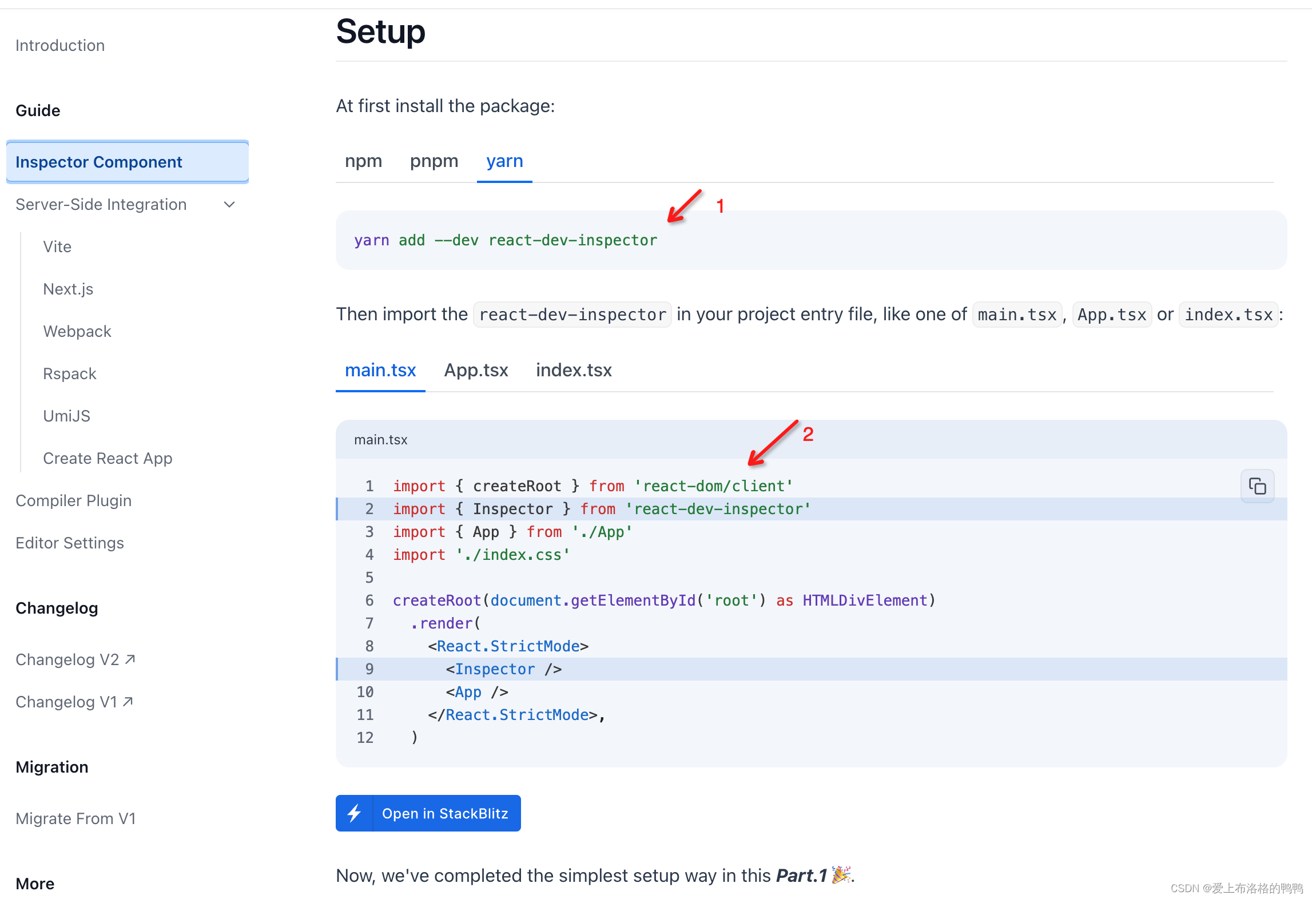Click the Changelog sidebar heading
The image size is (1312, 899).
coord(57,608)
